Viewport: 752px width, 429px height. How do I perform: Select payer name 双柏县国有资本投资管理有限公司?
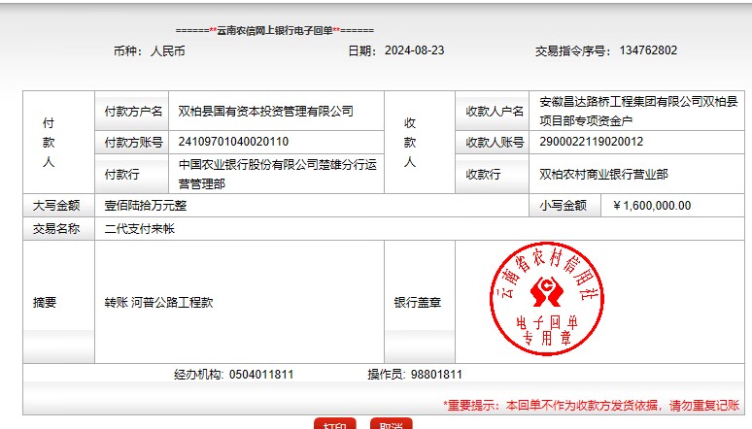(x=266, y=112)
